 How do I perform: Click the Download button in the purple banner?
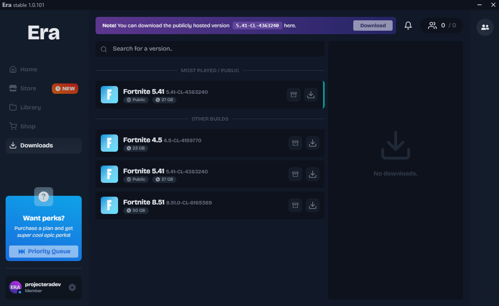pyautogui.click(x=373, y=25)
